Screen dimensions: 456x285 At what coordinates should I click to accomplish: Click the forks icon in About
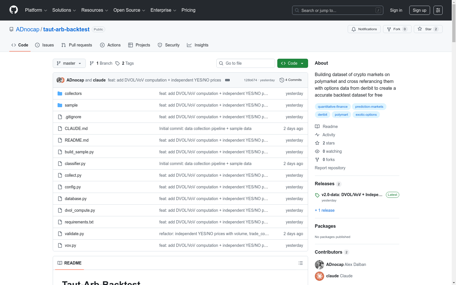[x=317, y=160]
